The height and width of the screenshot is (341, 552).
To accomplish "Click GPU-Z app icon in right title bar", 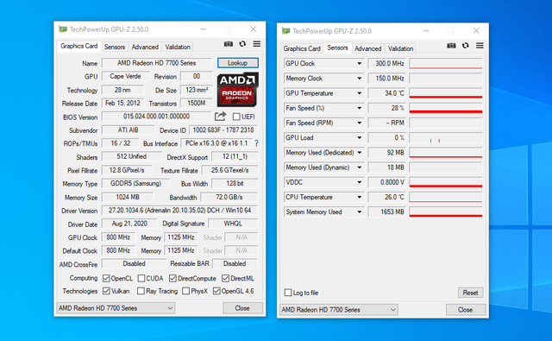I will click(x=285, y=31).
